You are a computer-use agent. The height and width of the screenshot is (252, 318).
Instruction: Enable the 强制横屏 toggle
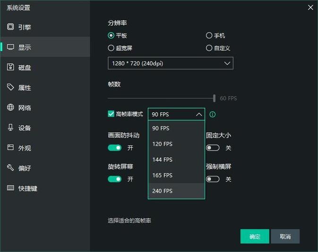click(x=213, y=179)
